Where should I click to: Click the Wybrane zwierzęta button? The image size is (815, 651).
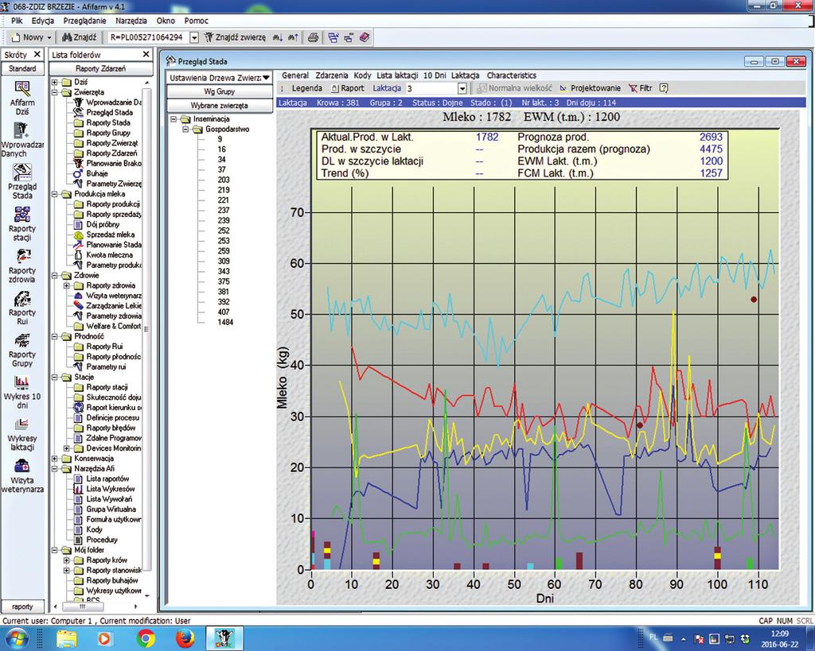tap(220, 106)
